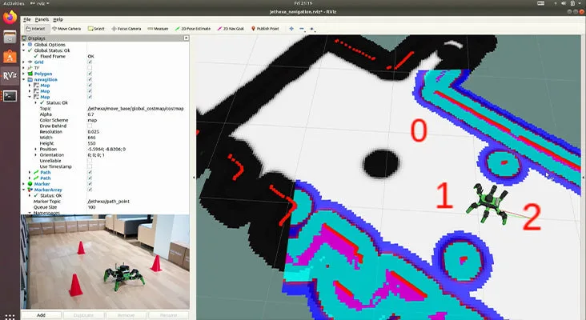Click the Rename display button
The image size is (586, 320).
[x=168, y=315]
